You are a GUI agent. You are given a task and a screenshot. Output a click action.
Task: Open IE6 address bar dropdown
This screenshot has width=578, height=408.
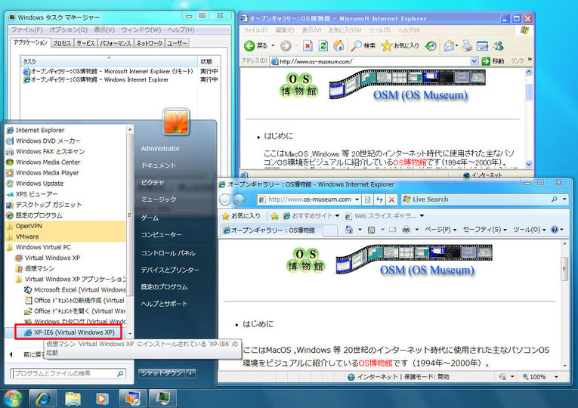coord(474,61)
